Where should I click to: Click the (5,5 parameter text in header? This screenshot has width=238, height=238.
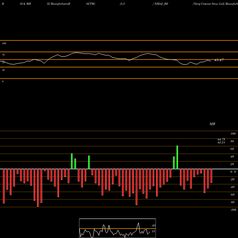point(122,4)
